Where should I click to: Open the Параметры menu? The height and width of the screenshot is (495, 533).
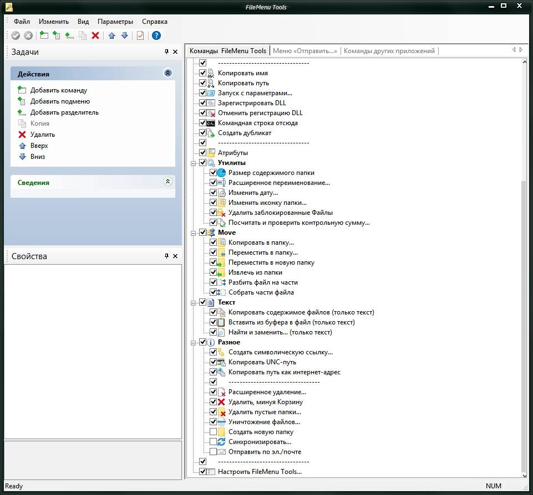click(115, 22)
